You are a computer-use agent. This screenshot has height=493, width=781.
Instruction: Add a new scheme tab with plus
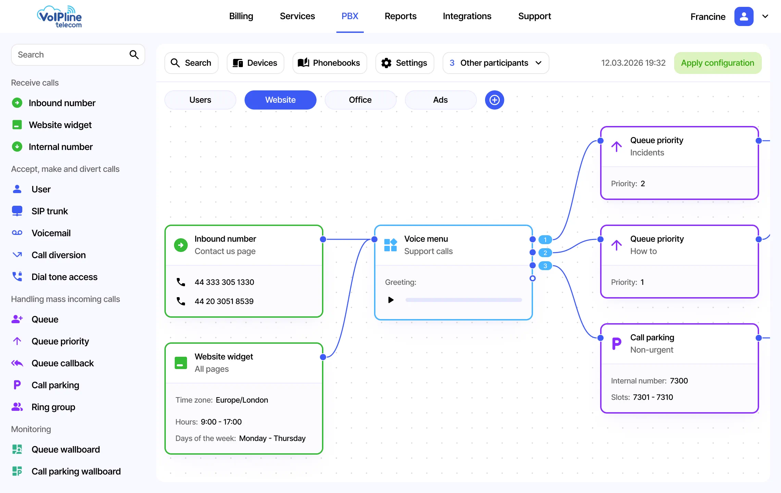pyautogui.click(x=494, y=100)
